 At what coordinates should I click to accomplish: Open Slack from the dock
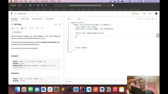(x=50, y=89)
